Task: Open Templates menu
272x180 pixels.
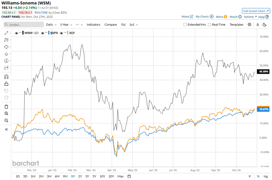Action: click(236, 25)
